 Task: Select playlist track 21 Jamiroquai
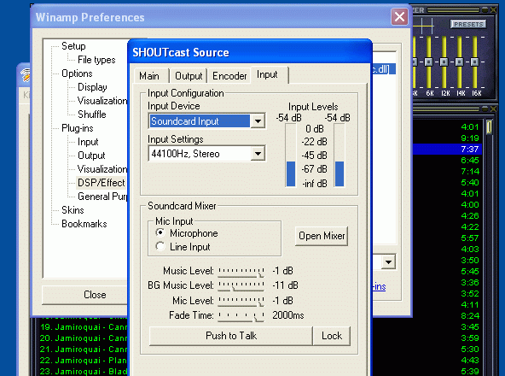coord(84,350)
